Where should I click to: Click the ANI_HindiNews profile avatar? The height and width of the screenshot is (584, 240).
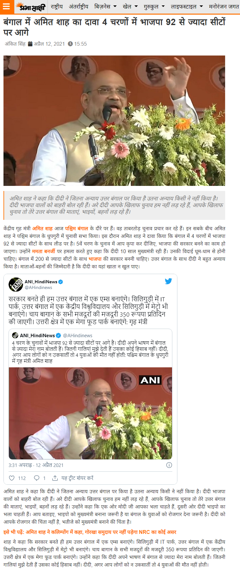click(x=15, y=284)
